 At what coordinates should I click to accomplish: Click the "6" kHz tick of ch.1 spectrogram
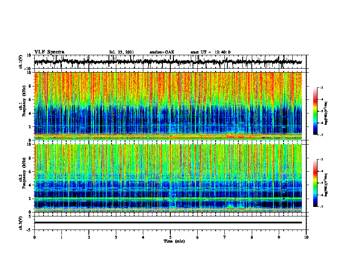point(30,100)
